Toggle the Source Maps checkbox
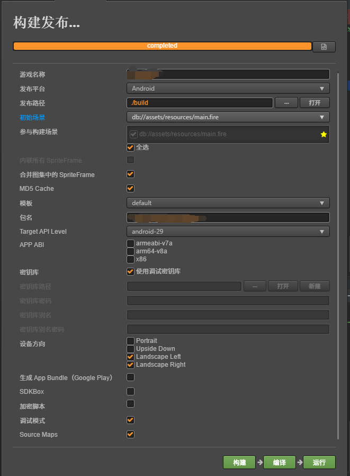The width and height of the screenshot is (350, 476). [x=130, y=435]
